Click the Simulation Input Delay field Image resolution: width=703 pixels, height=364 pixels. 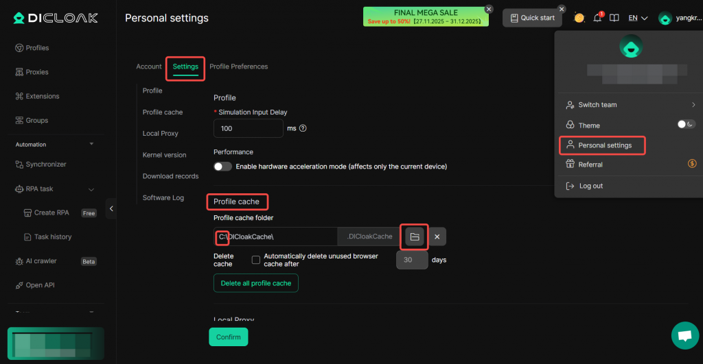click(x=249, y=128)
